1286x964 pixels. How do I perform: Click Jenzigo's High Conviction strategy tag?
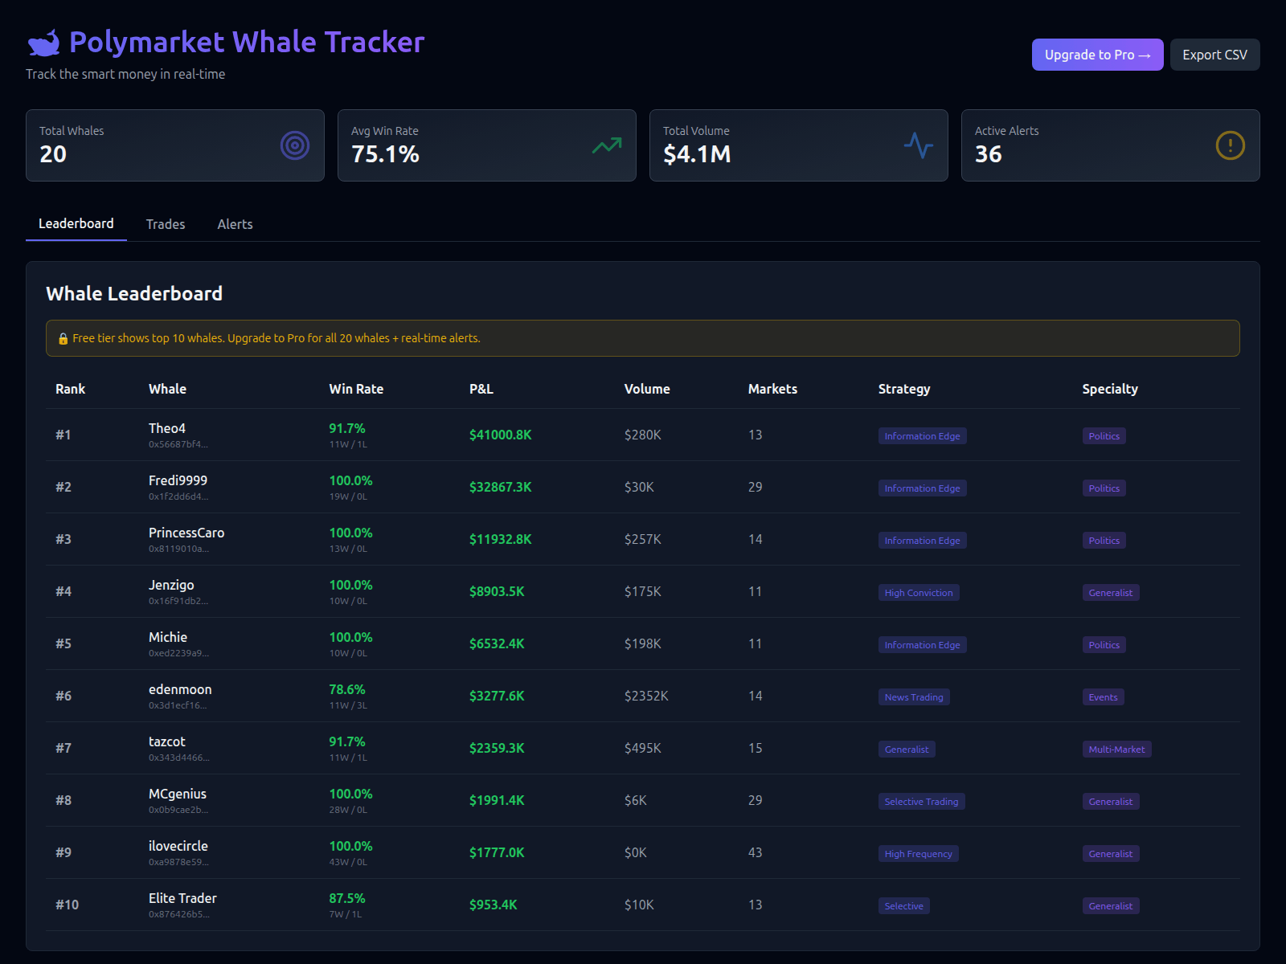coord(919,593)
